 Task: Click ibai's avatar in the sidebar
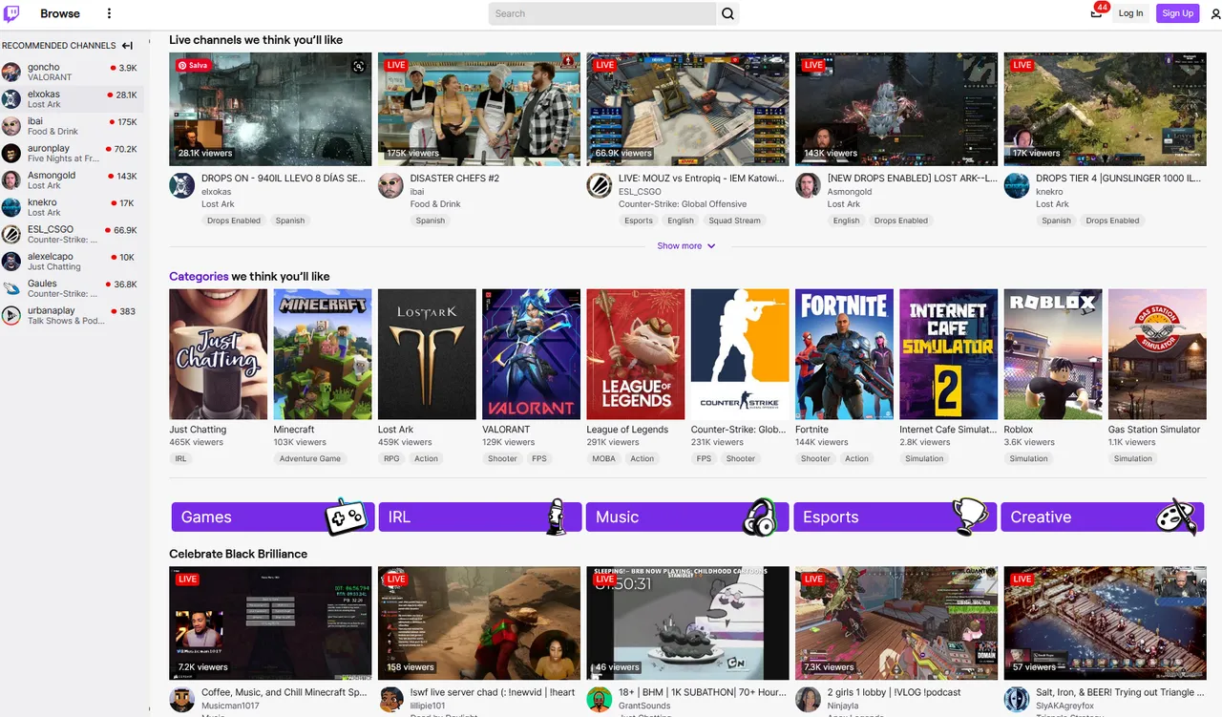pos(11,127)
